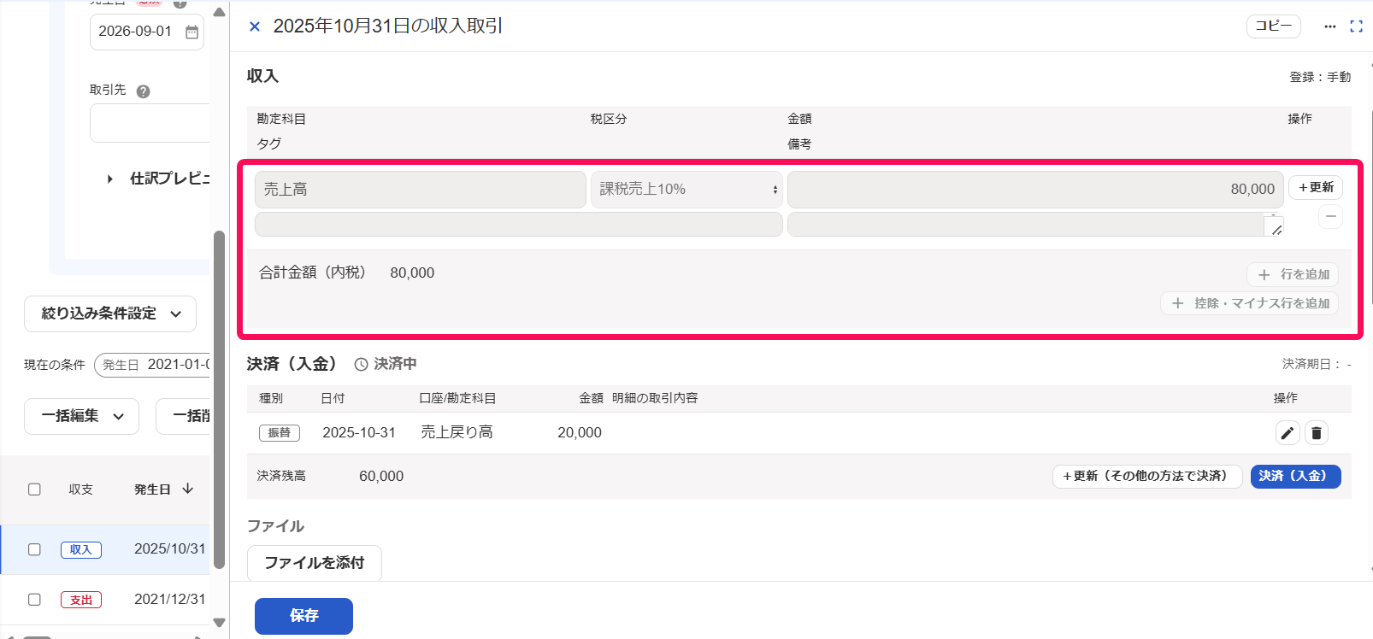Click the 2021/12/31 date in the list
This screenshot has height=639, width=1373.
point(170,600)
